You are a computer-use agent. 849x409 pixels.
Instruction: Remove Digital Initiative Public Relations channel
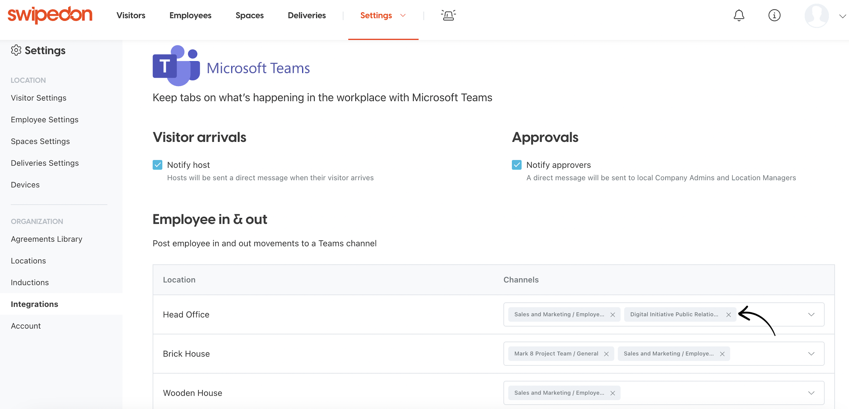pos(729,315)
